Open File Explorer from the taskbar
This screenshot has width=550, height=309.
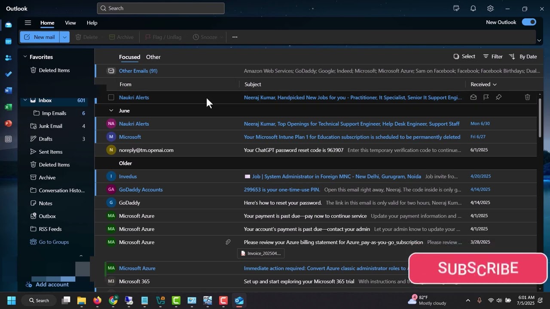pos(82,300)
